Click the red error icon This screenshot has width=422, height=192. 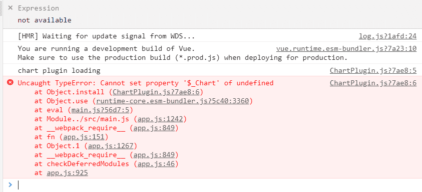click(10, 83)
